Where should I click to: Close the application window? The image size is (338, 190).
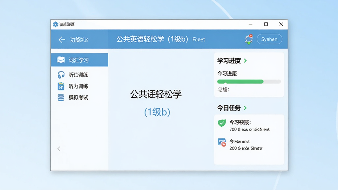click(281, 24)
